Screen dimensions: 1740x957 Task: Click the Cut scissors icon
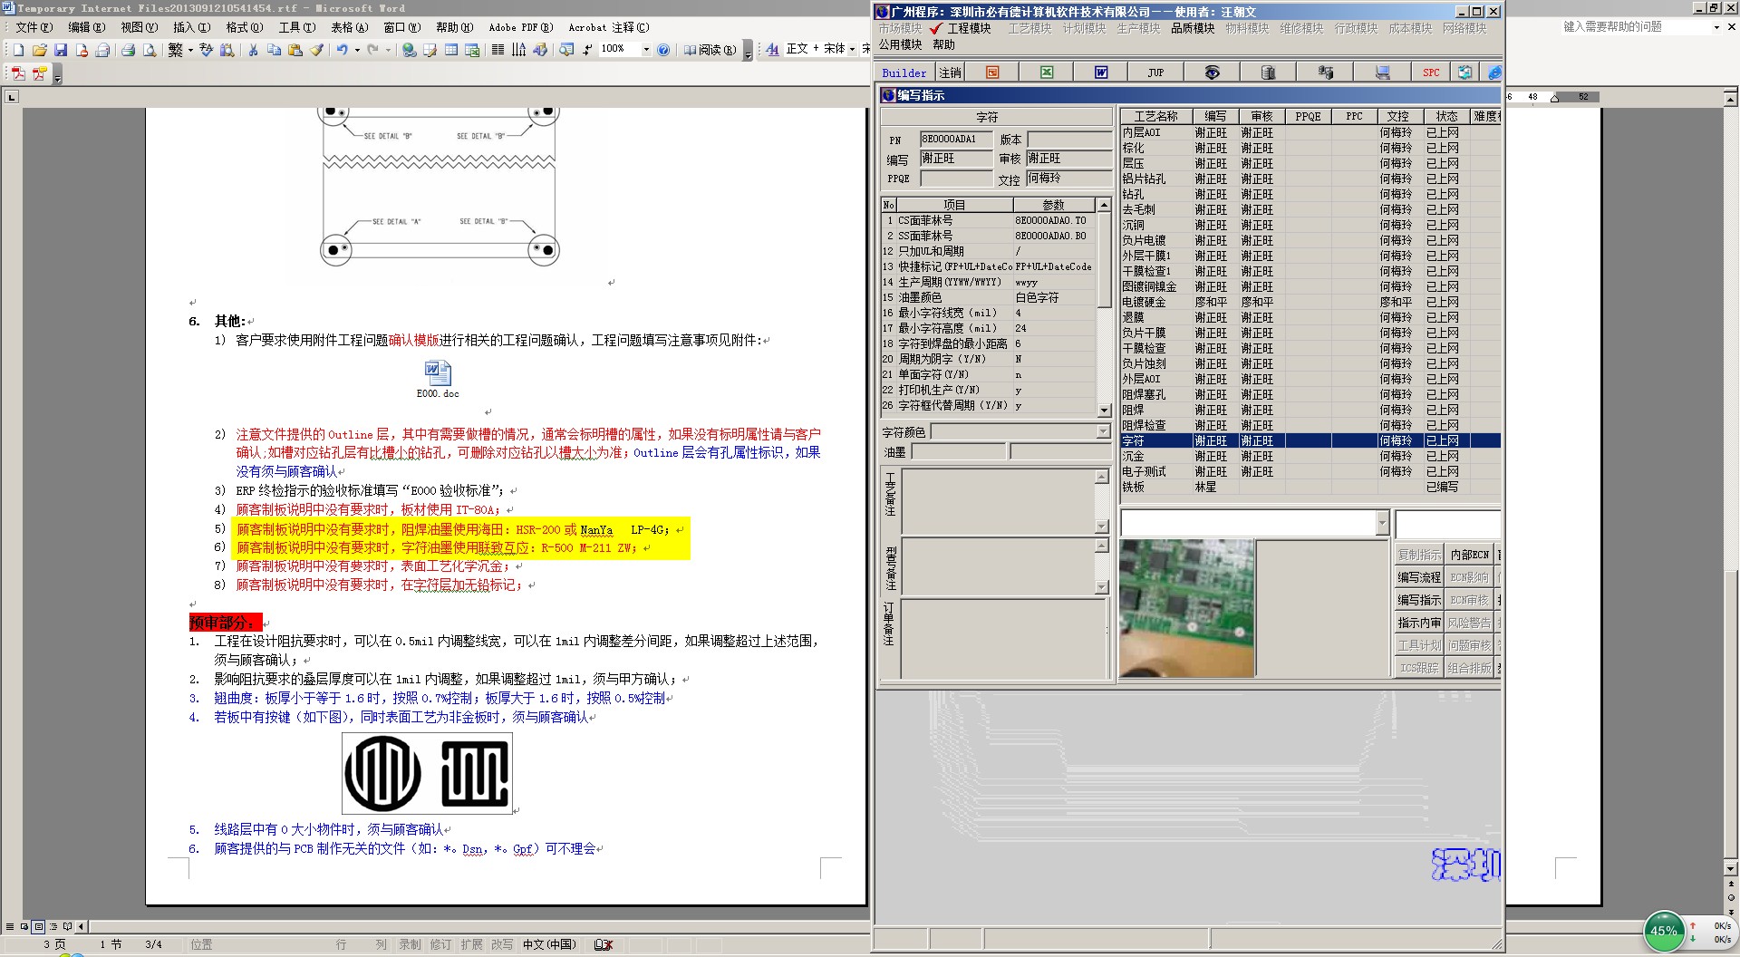click(x=253, y=50)
